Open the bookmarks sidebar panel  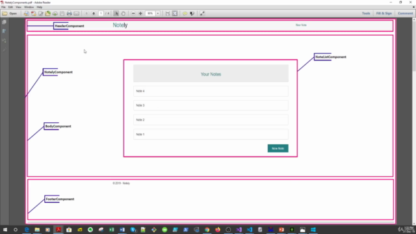[x=5, y=31]
